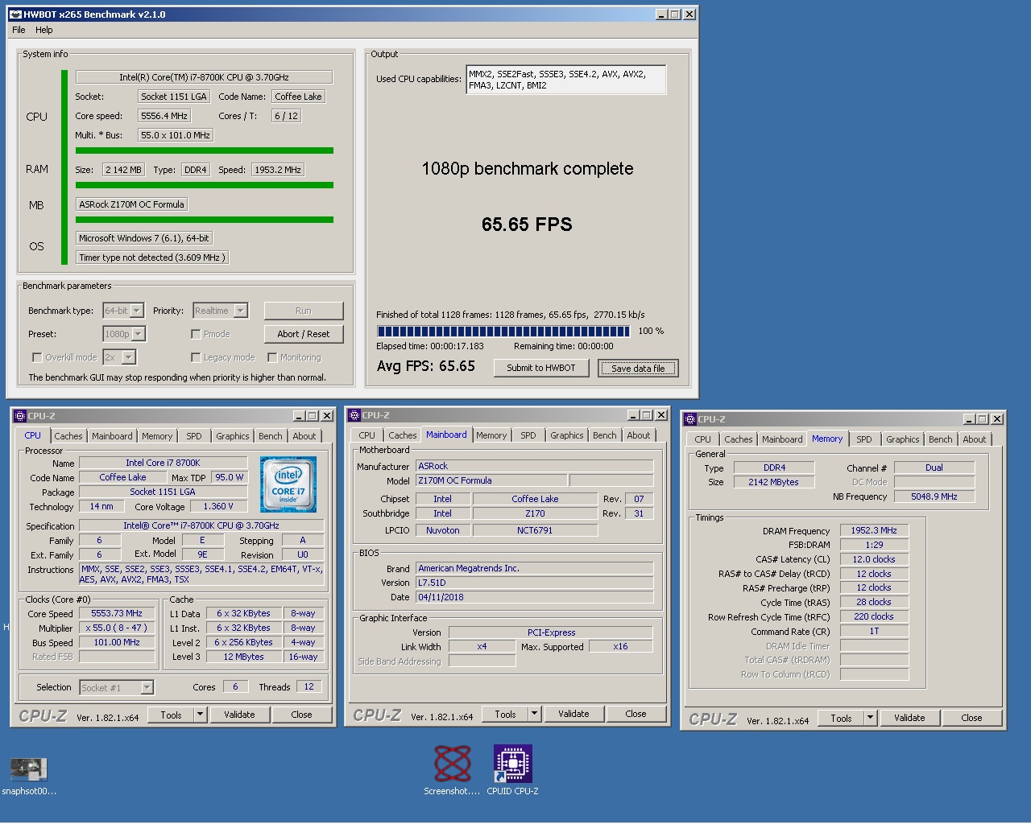
Task: Click the Core Speed 5553.73 MHz field
Action: (117, 614)
